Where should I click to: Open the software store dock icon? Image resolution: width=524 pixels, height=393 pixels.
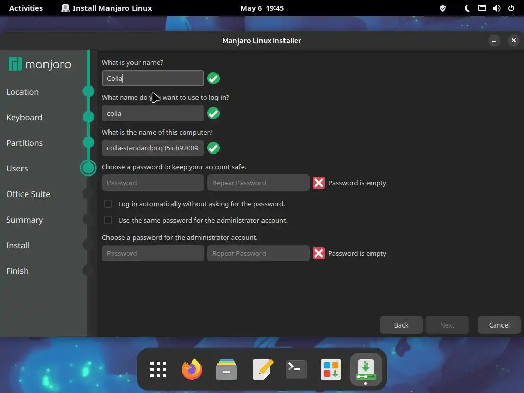(331, 369)
